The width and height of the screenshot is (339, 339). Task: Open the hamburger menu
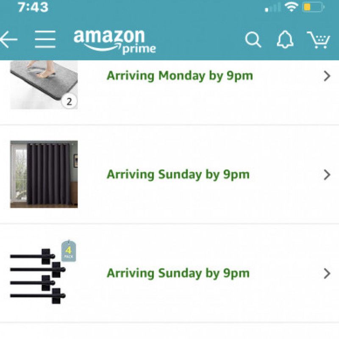pos(45,40)
